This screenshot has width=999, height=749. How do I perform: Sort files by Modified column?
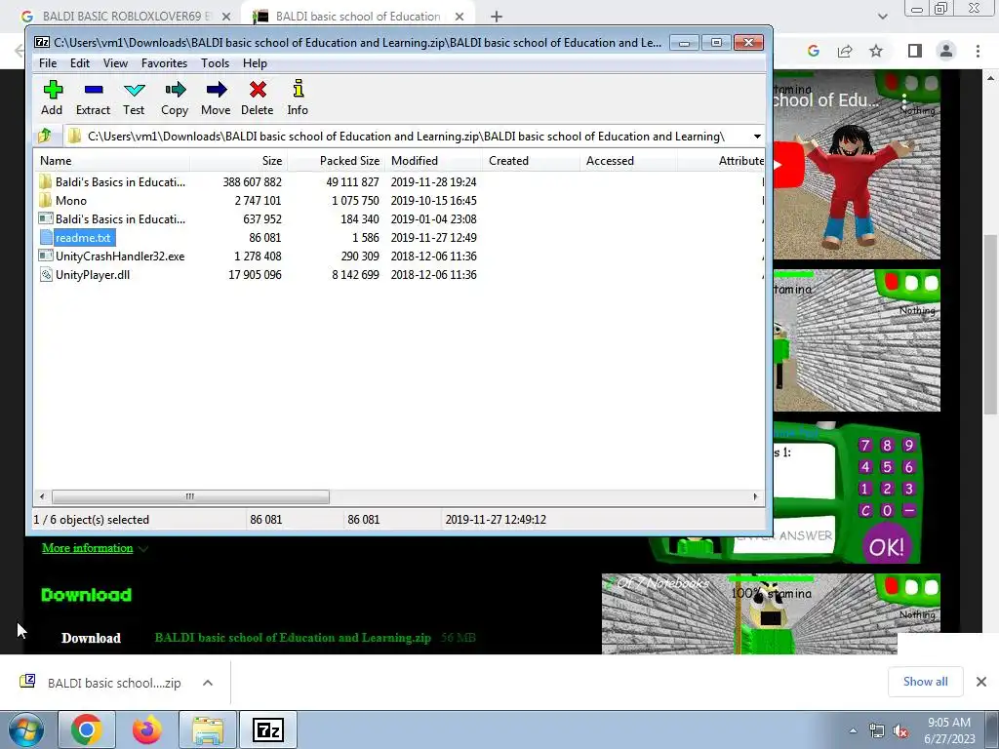[434, 161]
